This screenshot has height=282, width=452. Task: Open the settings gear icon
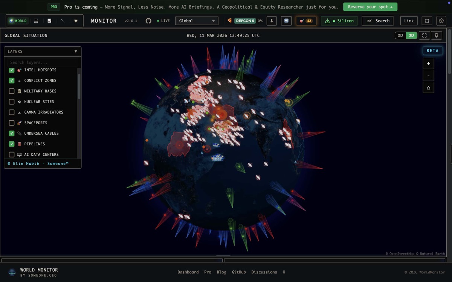point(441,21)
